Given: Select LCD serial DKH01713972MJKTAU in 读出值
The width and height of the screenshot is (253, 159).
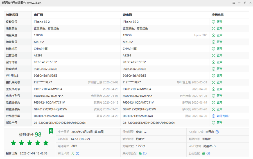Looking at the screenshot, I should (x=138, y=116).
